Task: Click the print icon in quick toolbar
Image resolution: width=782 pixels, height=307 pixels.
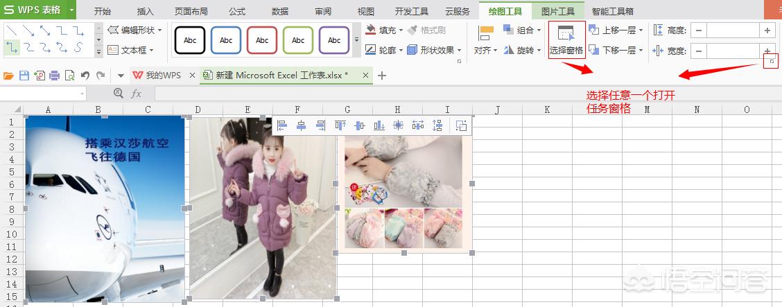Action: [54, 76]
